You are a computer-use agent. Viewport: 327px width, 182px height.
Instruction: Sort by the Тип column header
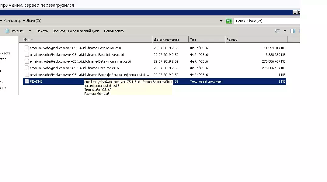[x=207, y=39]
